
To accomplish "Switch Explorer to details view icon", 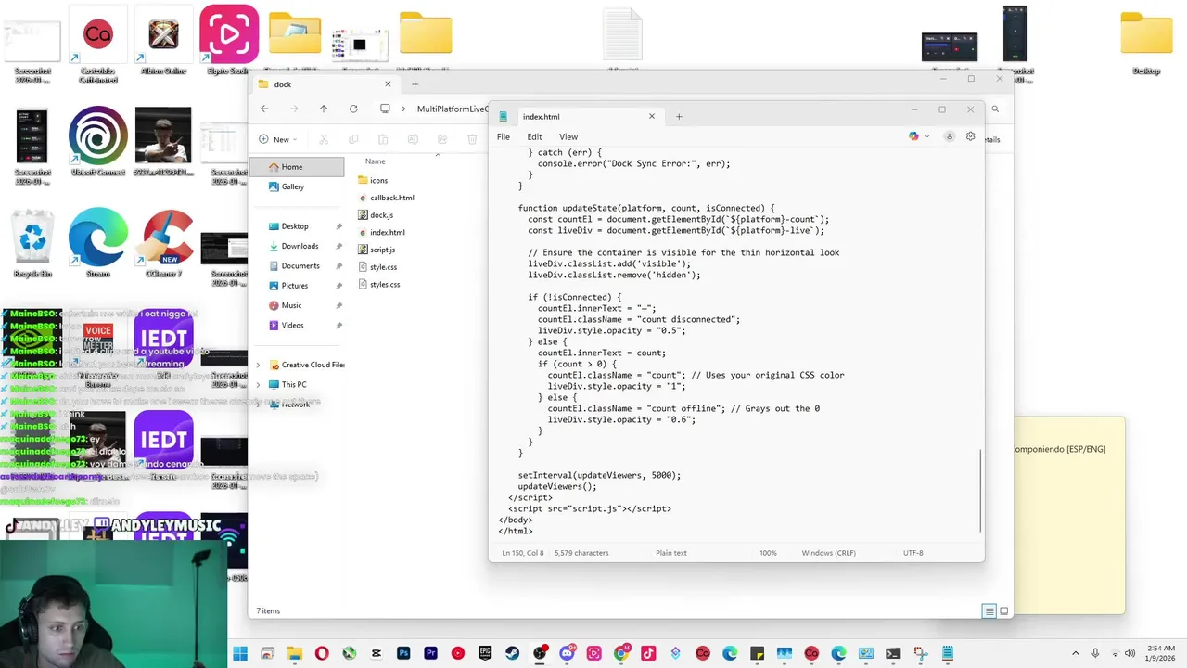I will (x=989, y=610).
